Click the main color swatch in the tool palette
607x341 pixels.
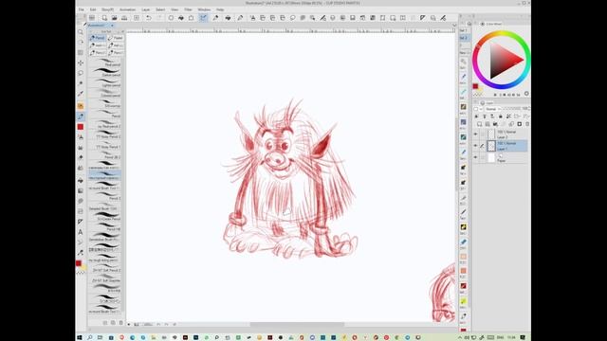click(x=79, y=263)
